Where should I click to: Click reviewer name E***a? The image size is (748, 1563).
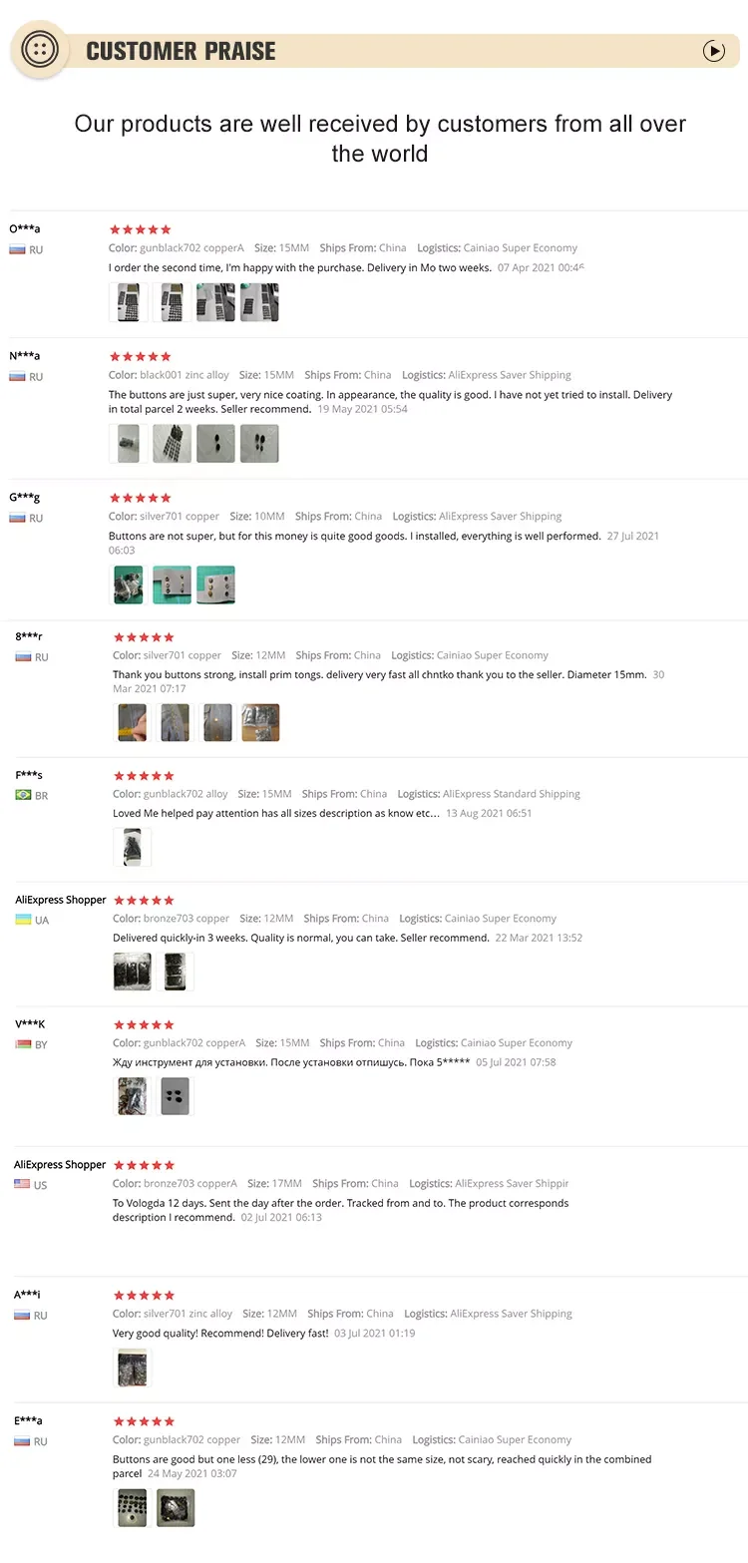pyautogui.click(x=28, y=1420)
